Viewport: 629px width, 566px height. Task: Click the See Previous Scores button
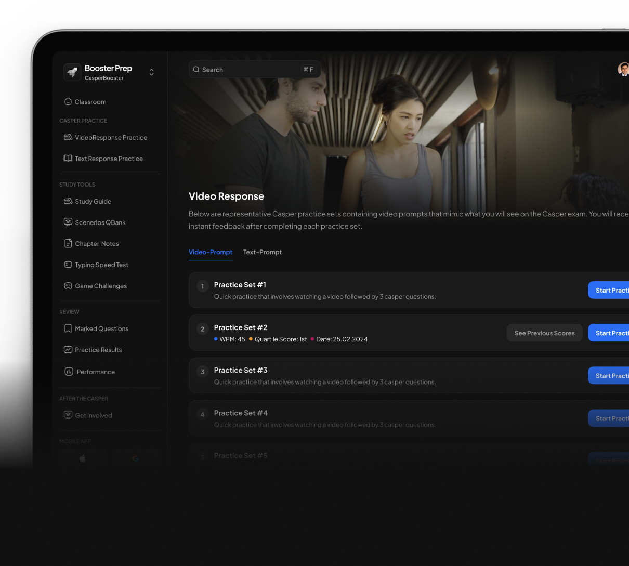[544, 333]
